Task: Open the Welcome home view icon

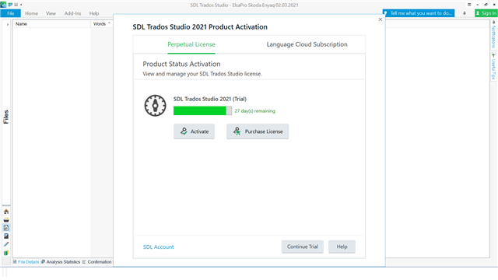Action: click(6, 212)
